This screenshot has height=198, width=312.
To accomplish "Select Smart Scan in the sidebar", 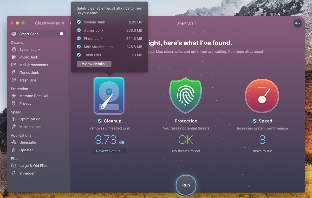I will (x=37, y=34).
